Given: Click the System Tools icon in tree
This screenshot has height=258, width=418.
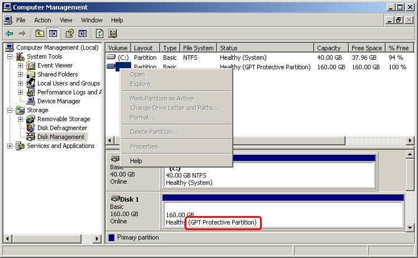Looking at the screenshot, I should pos(20,56).
